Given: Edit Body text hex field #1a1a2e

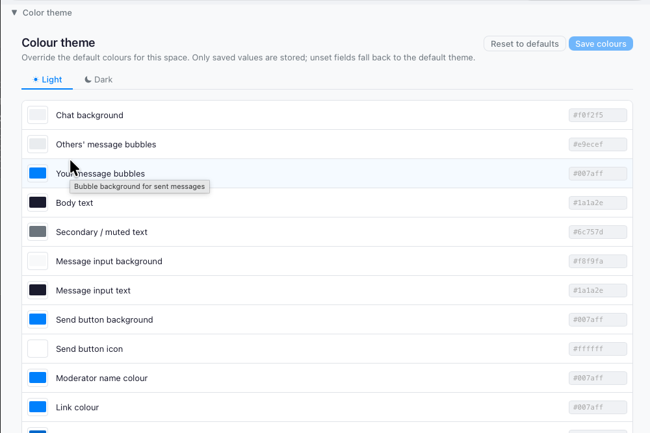Looking at the screenshot, I should tap(598, 203).
